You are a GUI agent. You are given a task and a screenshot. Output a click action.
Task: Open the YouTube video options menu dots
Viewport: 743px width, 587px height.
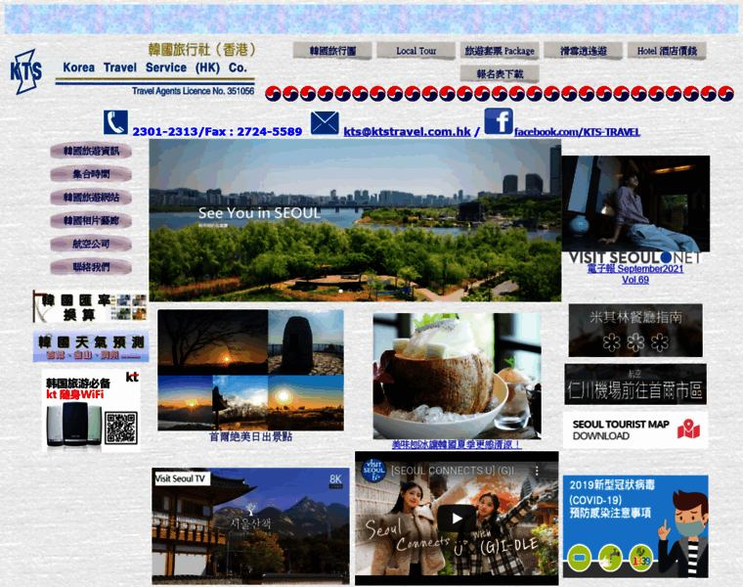[x=537, y=471]
